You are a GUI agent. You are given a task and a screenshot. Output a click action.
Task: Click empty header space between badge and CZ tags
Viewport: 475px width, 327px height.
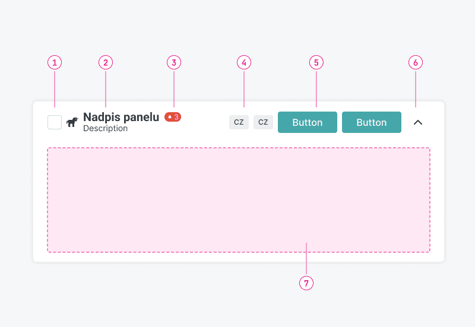[205, 122]
